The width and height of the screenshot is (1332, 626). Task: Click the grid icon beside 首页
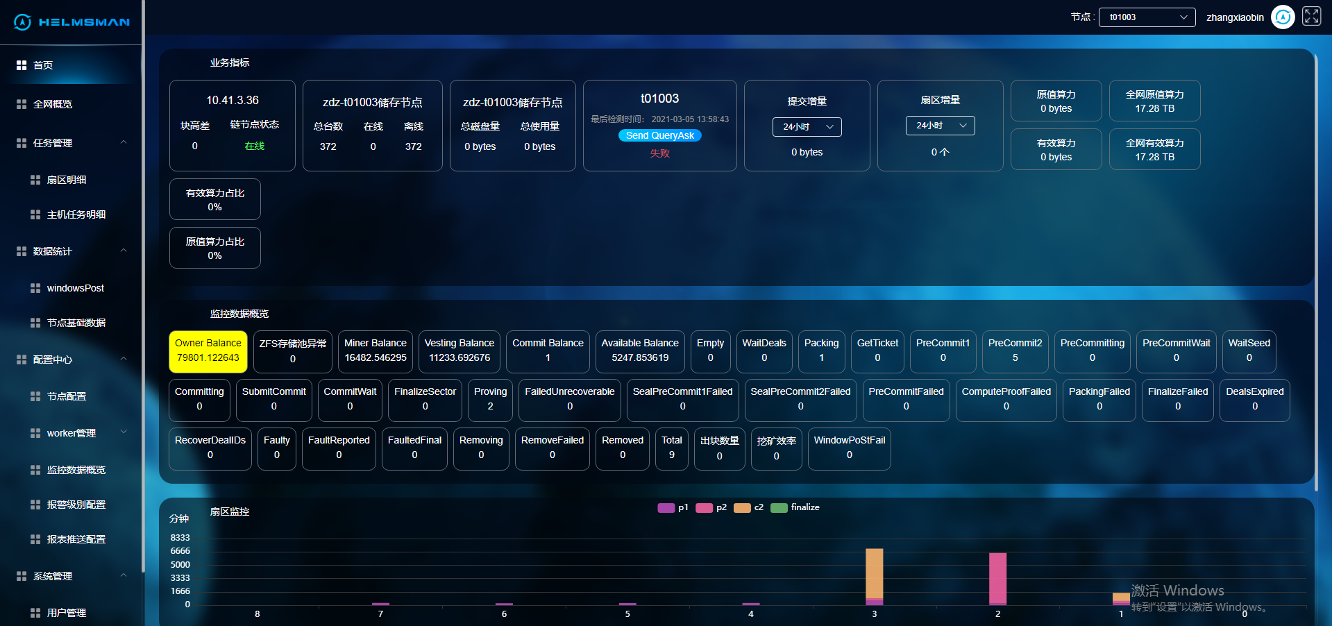pos(22,65)
